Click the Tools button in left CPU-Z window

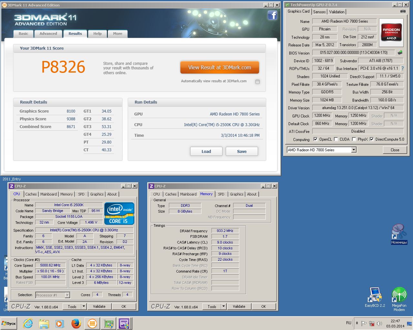point(72,306)
